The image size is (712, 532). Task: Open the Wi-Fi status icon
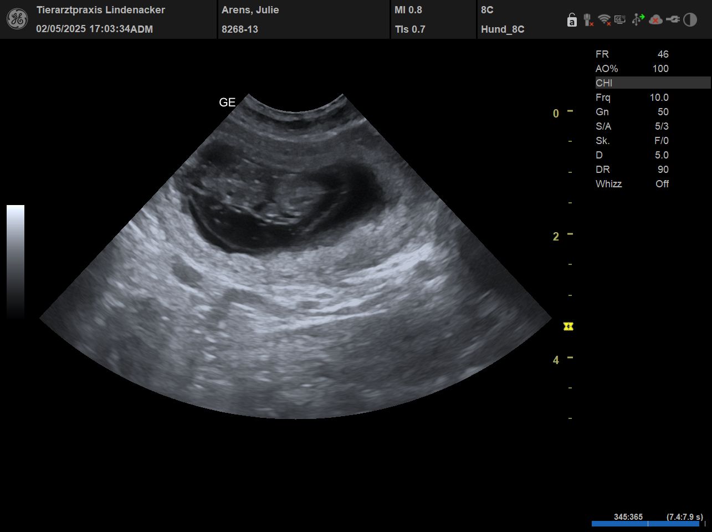(x=605, y=20)
